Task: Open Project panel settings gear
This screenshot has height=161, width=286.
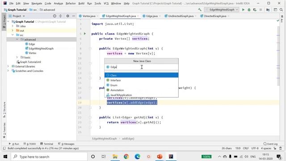Action: (67, 16)
